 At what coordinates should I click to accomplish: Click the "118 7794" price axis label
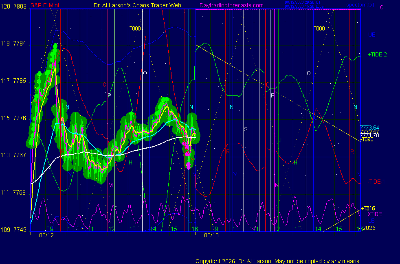(13, 43)
